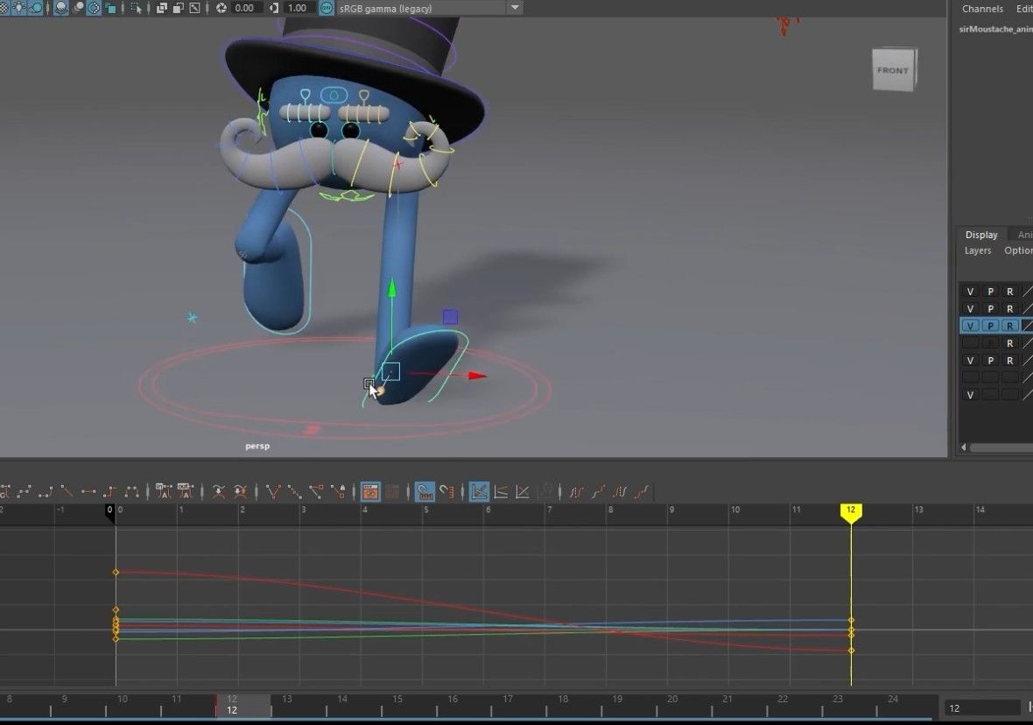Viewport: 1033px width, 725px height.
Task: Toggle the R reference box on first layer
Action: click(x=1010, y=292)
